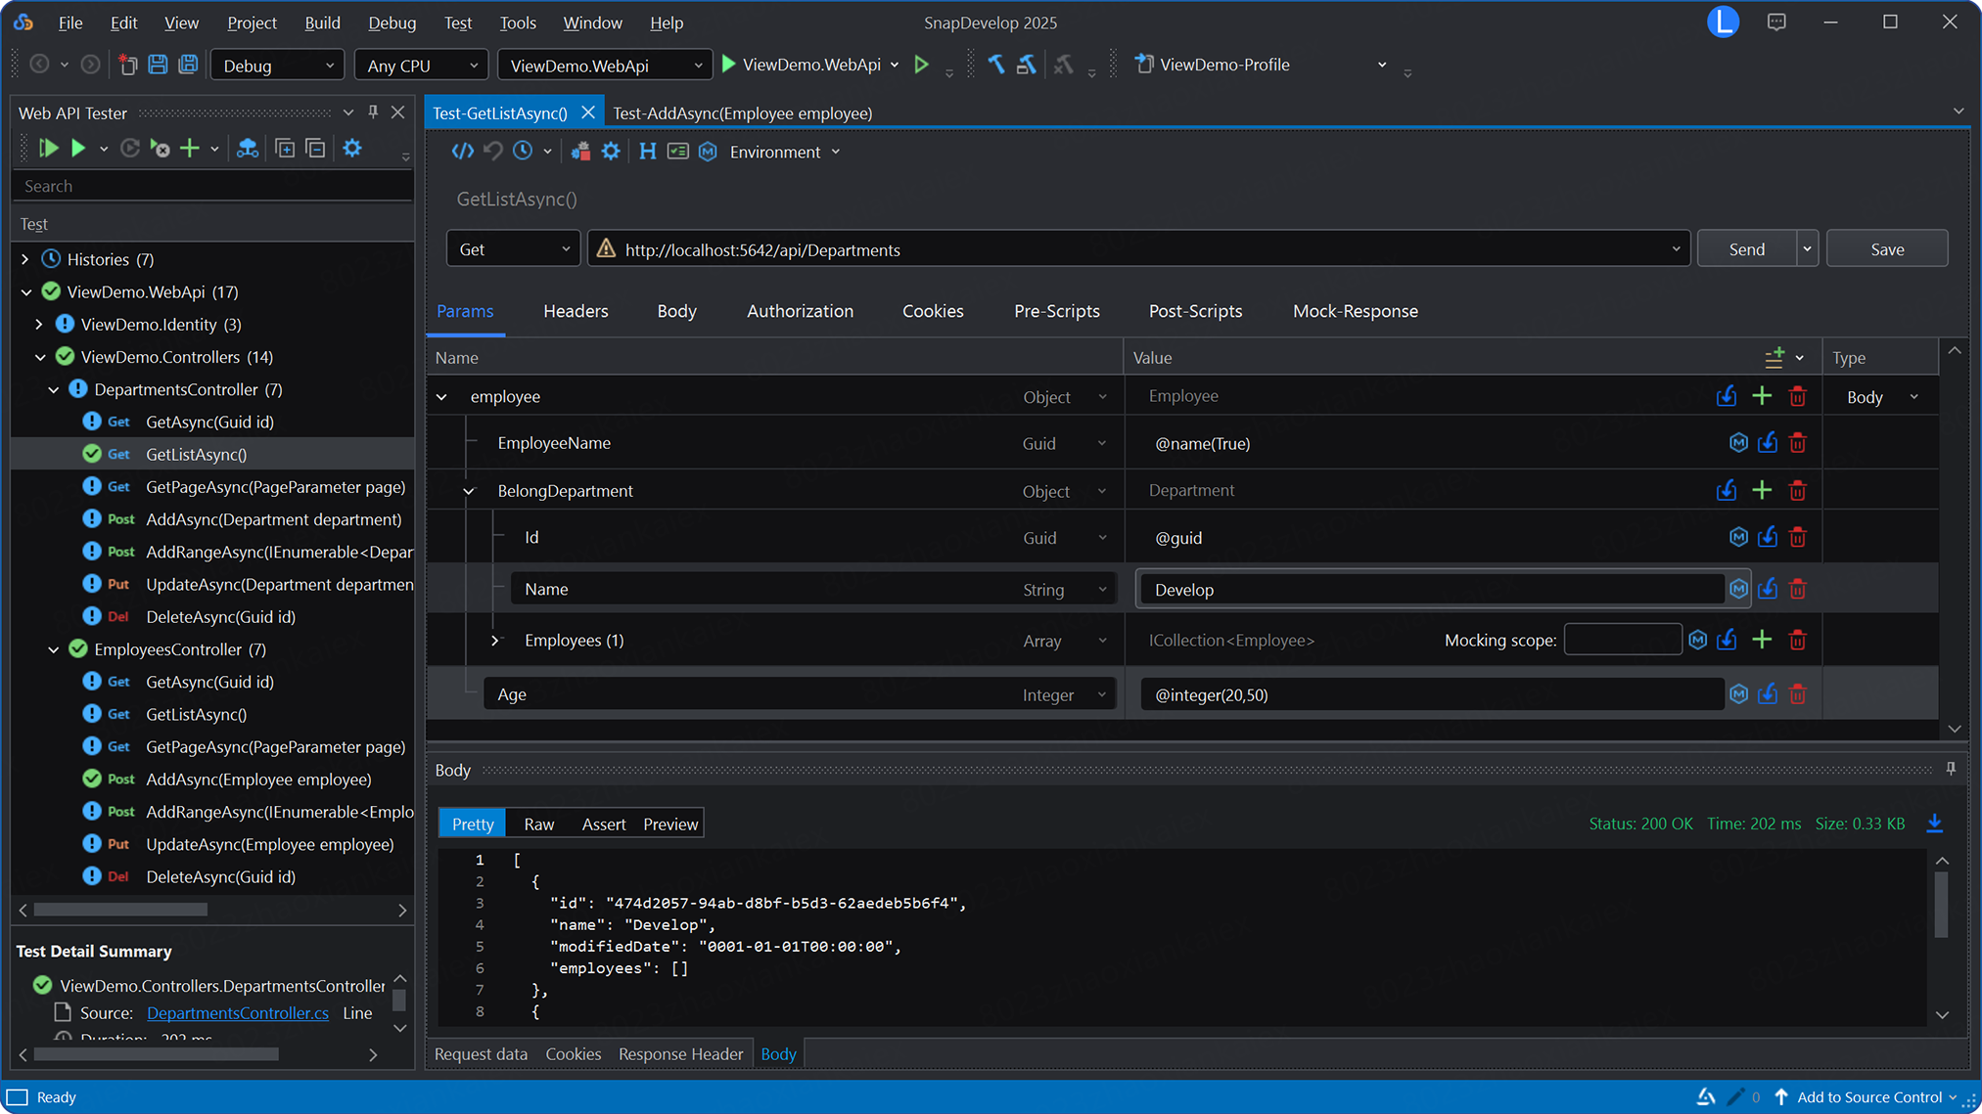The height and width of the screenshot is (1114, 1982).
Task: Open the Debug configuration dropdown
Action: point(277,66)
